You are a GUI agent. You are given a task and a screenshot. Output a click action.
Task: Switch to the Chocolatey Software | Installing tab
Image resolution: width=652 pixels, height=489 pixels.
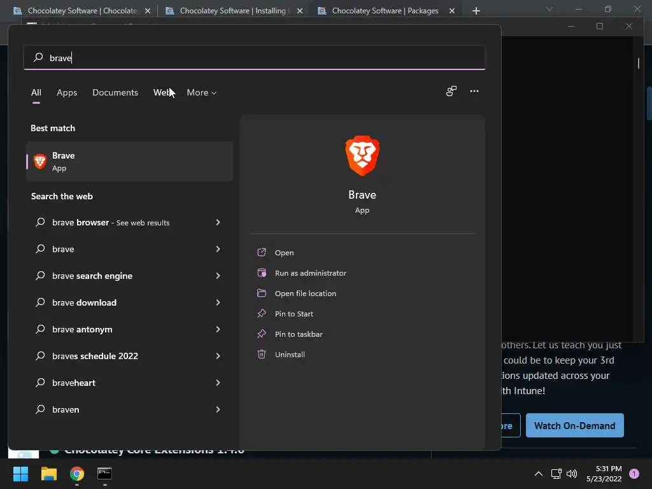coord(233,11)
